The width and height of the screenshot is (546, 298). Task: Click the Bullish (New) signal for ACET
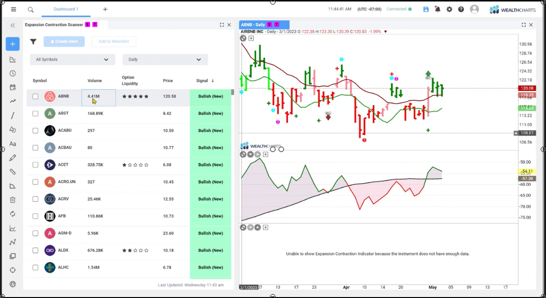point(211,165)
